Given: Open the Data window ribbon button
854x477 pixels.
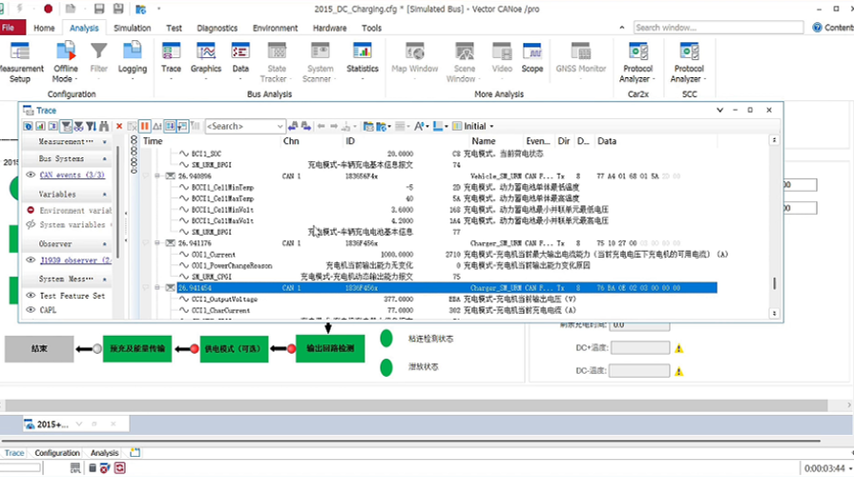Looking at the screenshot, I should 240,62.
